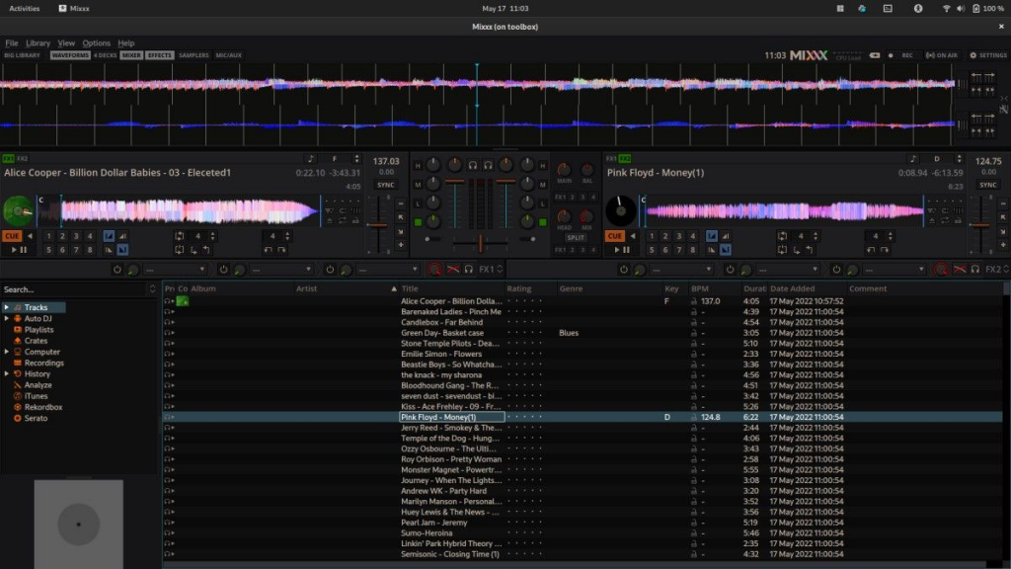
Task: Toggle the BIG LIBRARY view
Action: click(x=22, y=55)
